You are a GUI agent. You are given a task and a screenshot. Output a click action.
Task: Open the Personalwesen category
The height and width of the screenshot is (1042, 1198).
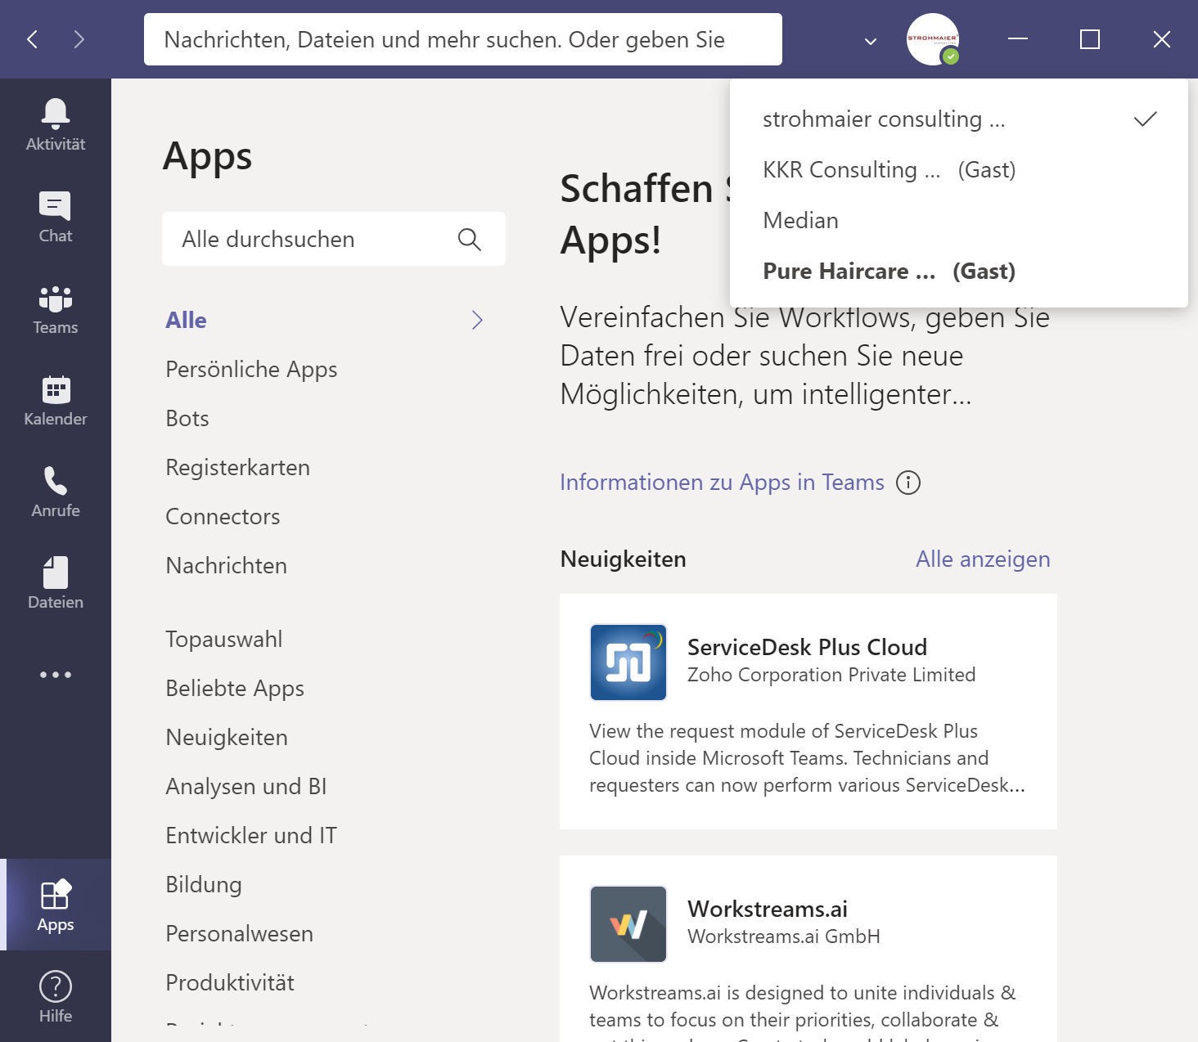[240, 934]
